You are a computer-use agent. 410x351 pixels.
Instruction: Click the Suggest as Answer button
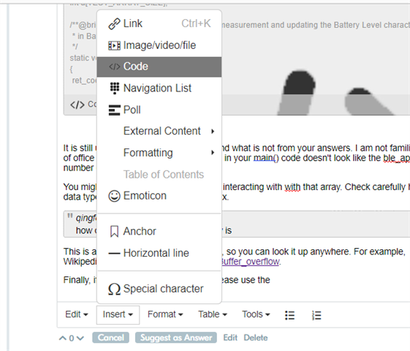click(176, 338)
